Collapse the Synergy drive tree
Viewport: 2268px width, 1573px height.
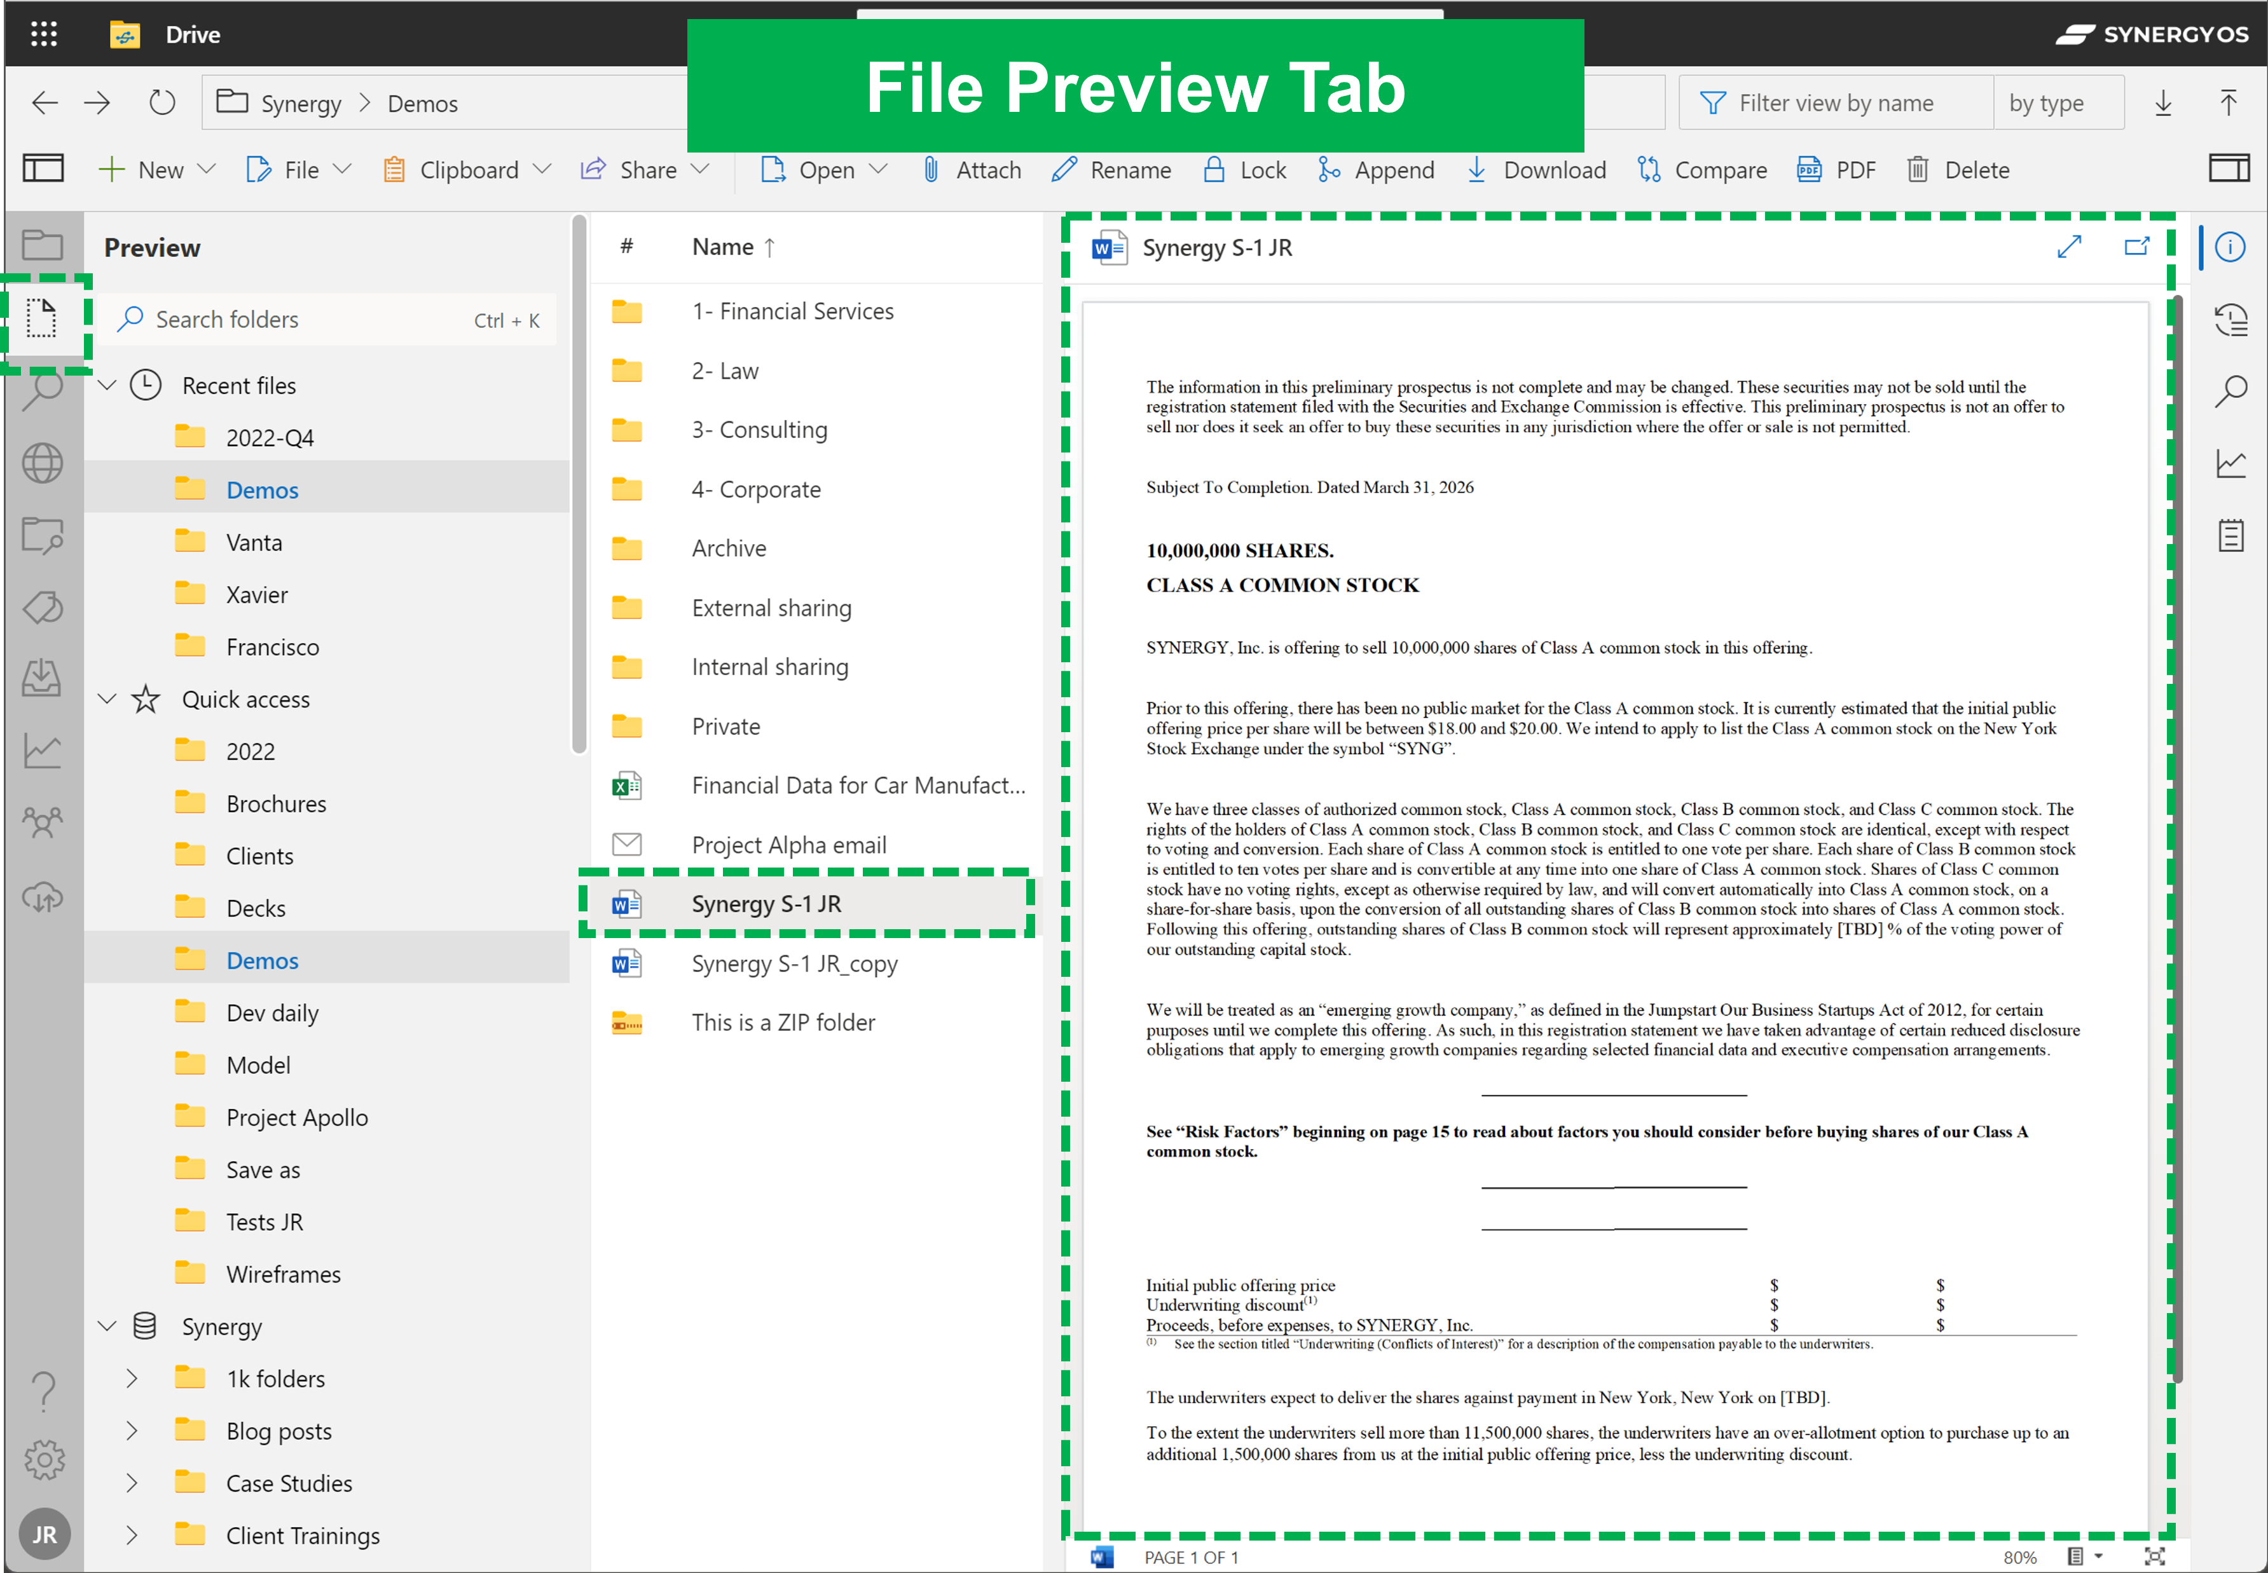tap(106, 1326)
